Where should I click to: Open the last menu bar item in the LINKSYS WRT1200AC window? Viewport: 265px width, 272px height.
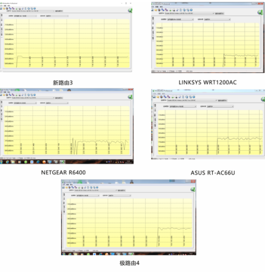tap(161, 7)
